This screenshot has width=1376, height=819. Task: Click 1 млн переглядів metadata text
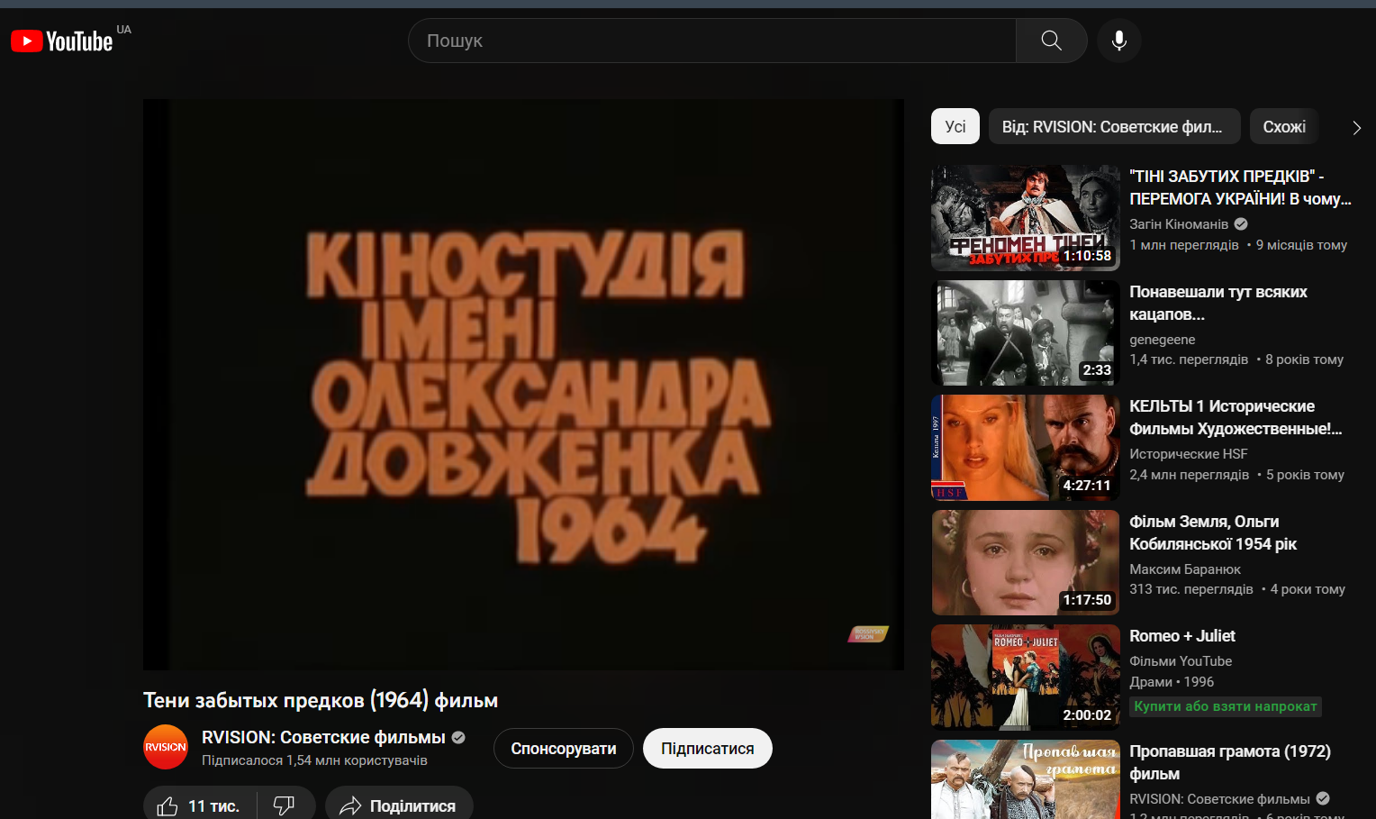(1184, 245)
